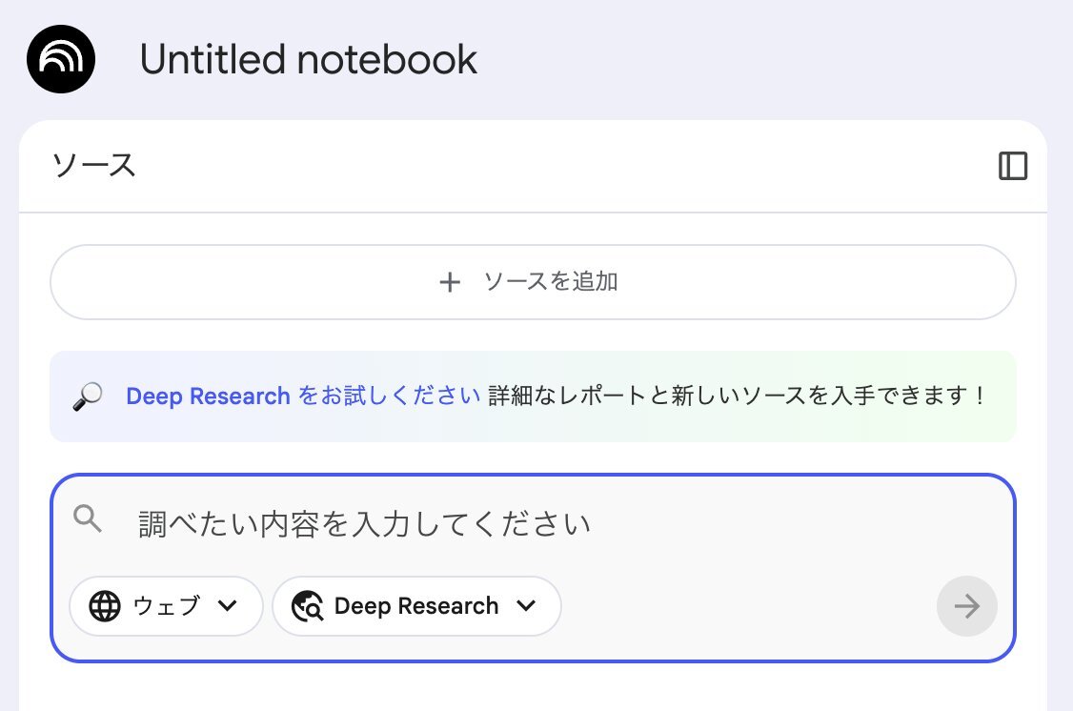
Task: Click the NotebookLM logo icon
Action: [61, 59]
